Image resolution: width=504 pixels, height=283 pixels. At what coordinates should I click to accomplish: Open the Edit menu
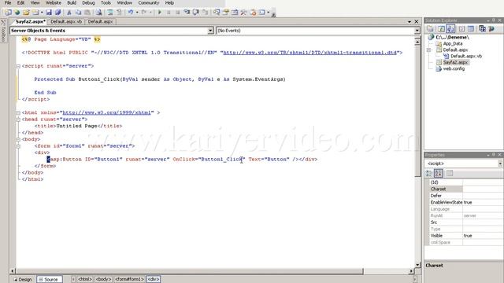coord(21,3)
